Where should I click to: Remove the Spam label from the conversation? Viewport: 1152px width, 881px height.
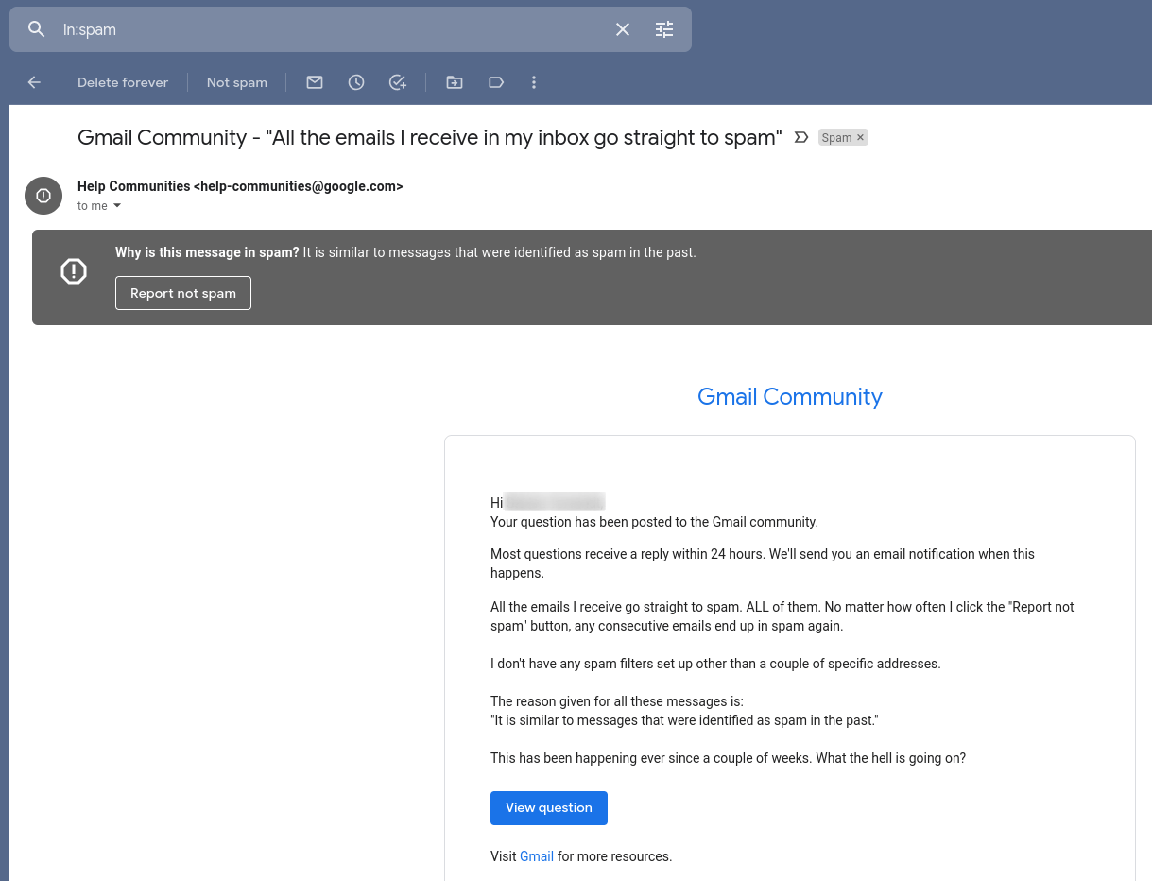click(x=860, y=137)
